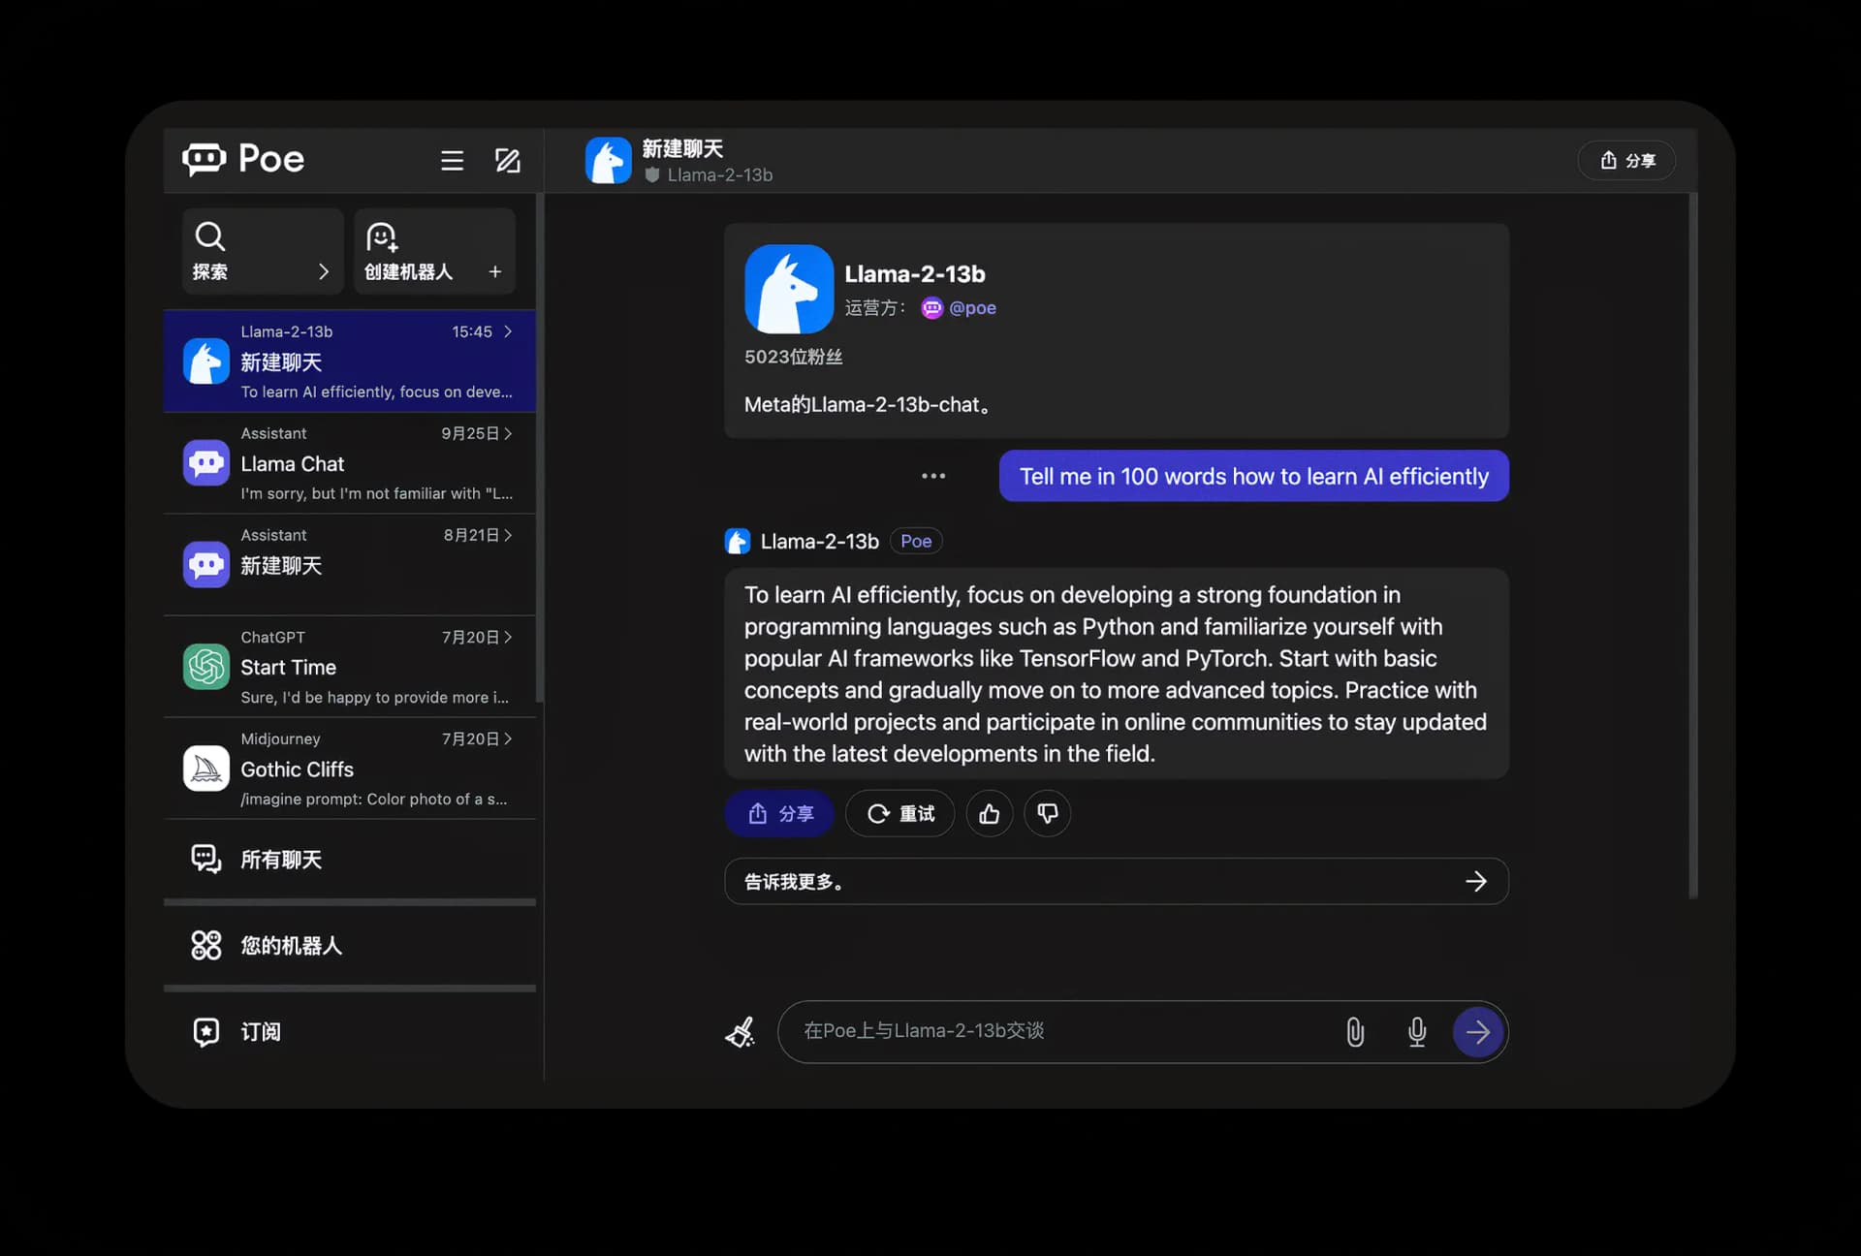Click the Assistant icon of the 8月21日 chat
Screen dimensions: 1861x1256
click(x=206, y=565)
